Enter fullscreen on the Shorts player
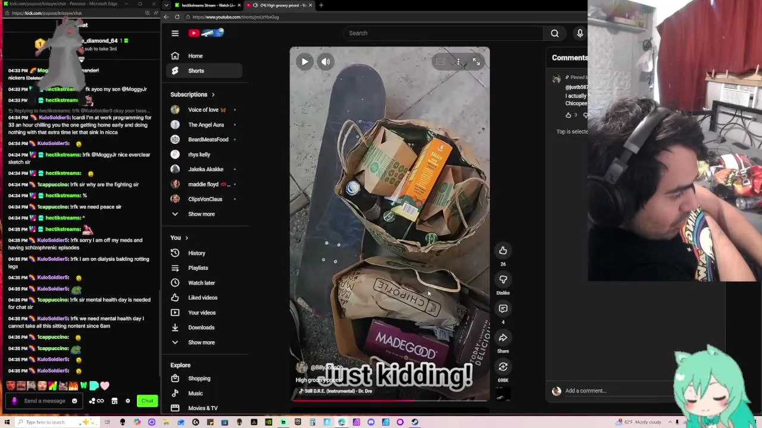 point(476,61)
